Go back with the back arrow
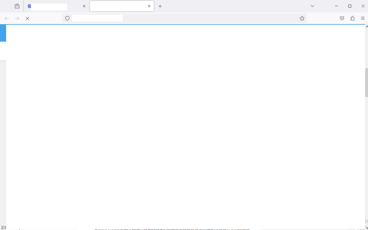 [x=6, y=18]
